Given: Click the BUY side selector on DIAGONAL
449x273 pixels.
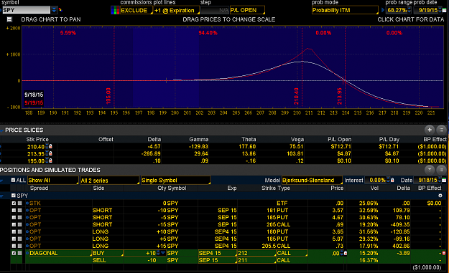Looking at the screenshot, I should coord(108,253).
